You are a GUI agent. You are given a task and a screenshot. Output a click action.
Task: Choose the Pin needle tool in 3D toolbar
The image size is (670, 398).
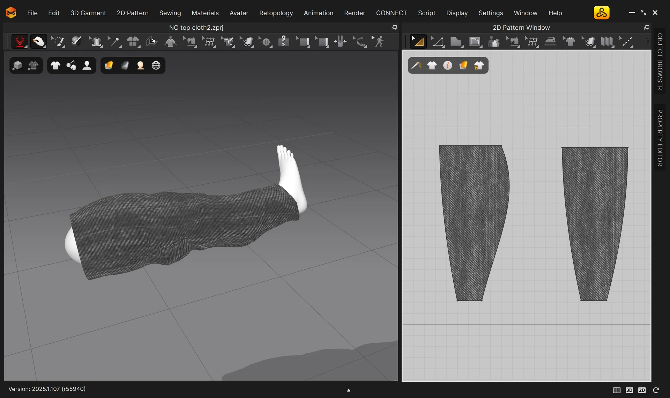[114, 42]
